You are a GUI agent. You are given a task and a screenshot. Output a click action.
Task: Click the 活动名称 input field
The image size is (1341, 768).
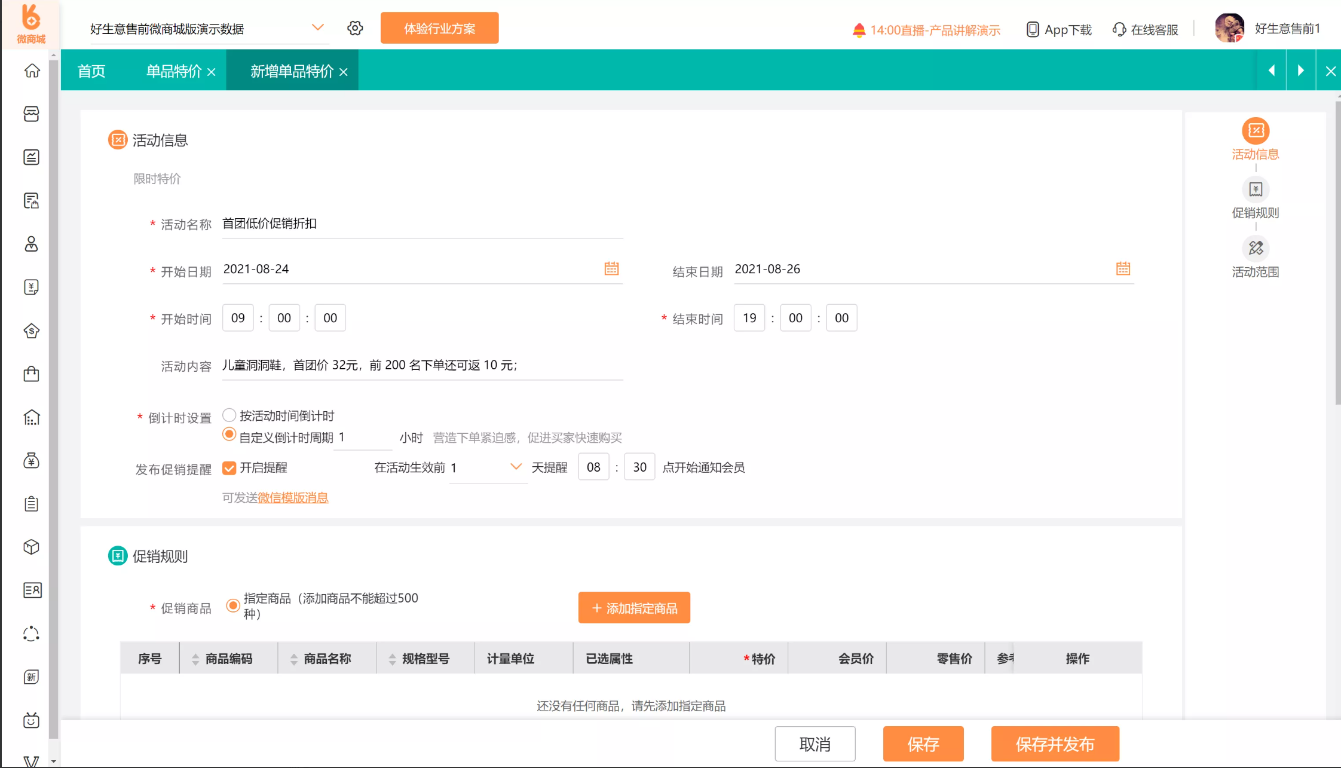click(421, 224)
